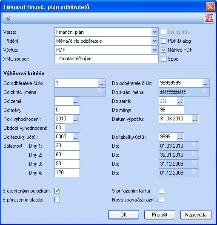Click the Finanční plán combo box text
Image resolution: width=217 pixels, height=225 pixels.
click(x=70, y=32)
